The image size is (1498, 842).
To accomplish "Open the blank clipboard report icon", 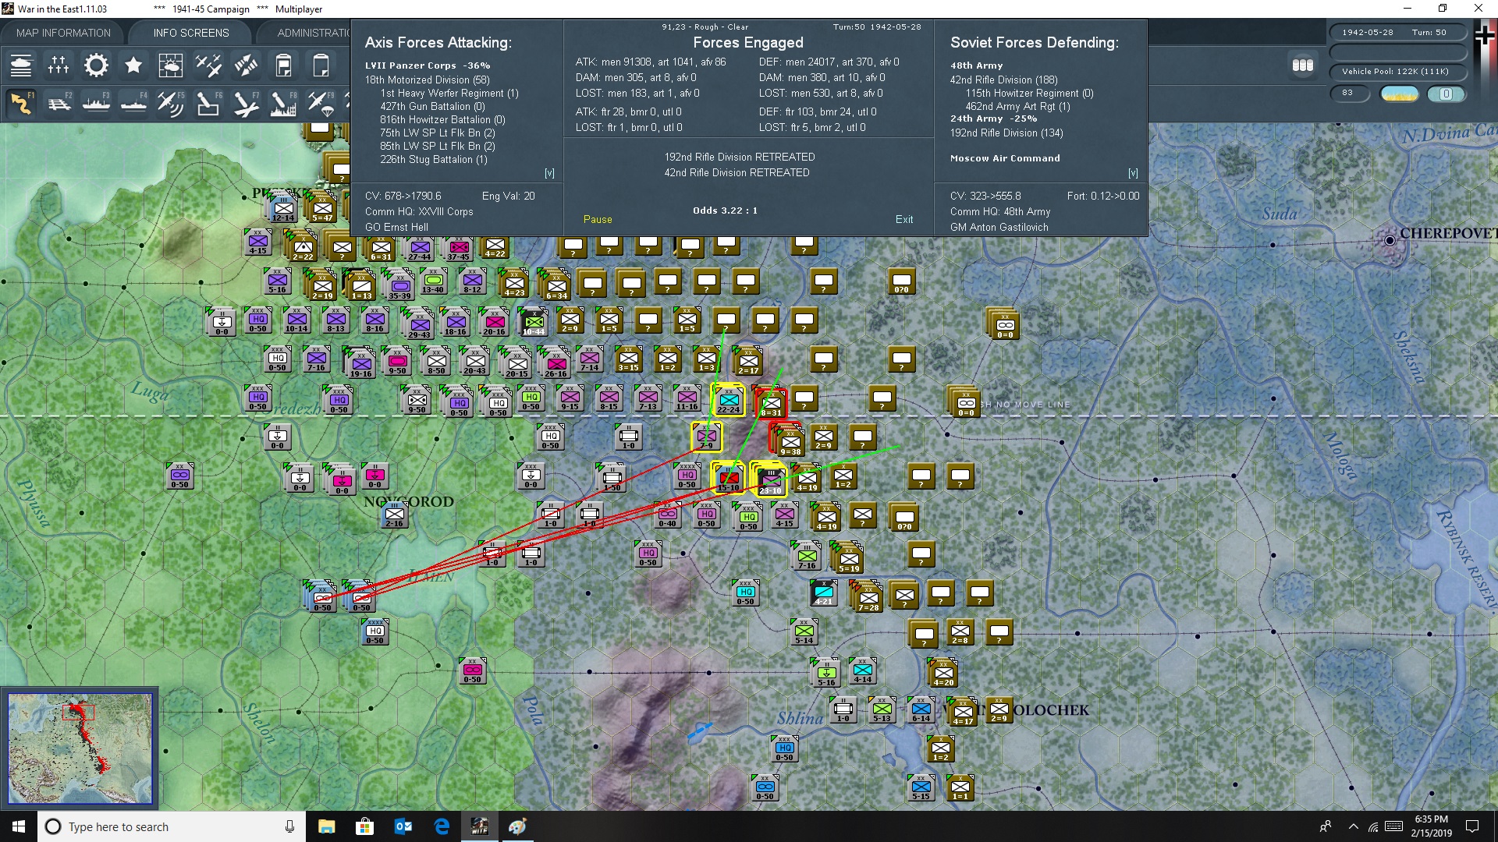I will [321, 65].
